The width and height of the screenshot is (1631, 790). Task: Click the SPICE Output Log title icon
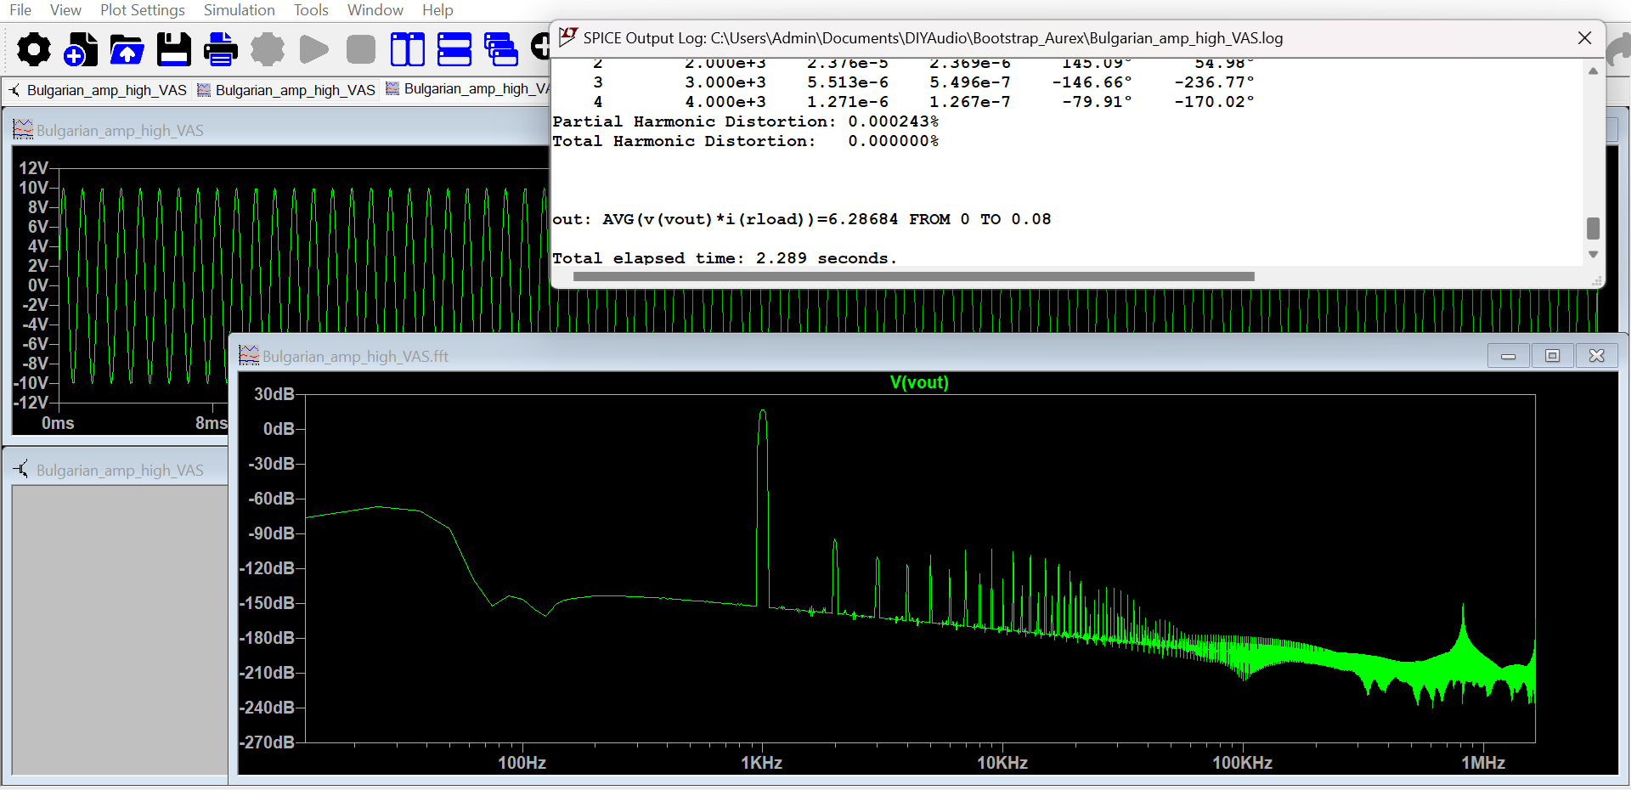(x=568, y=37)
